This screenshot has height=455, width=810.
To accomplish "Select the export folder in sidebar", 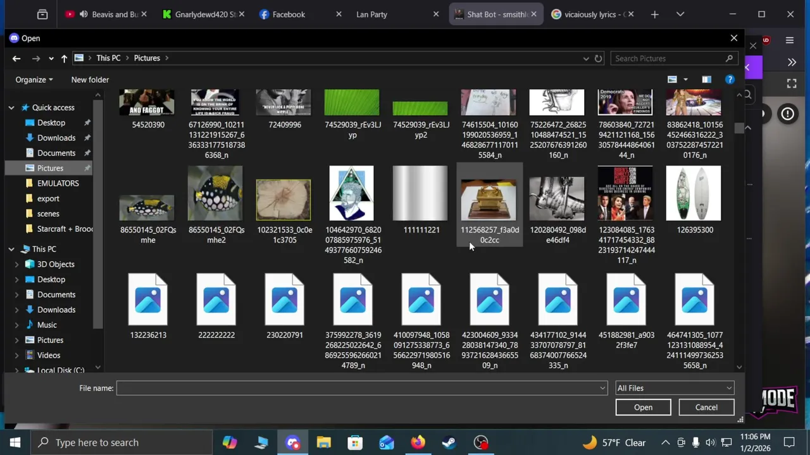I will 48,198.
